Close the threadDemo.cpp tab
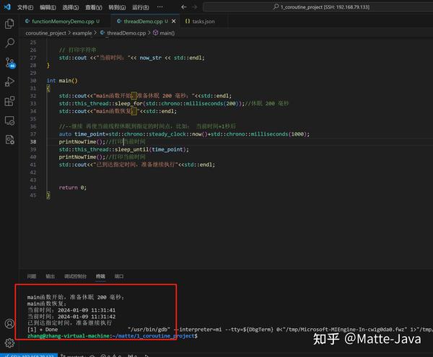433x357 pixels. (174, 21)
